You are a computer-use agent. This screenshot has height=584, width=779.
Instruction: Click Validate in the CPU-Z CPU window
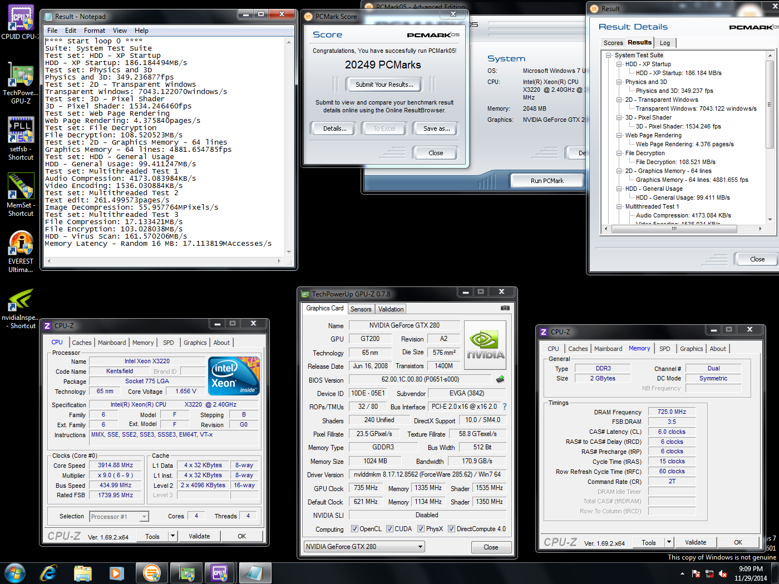[199, 536]
